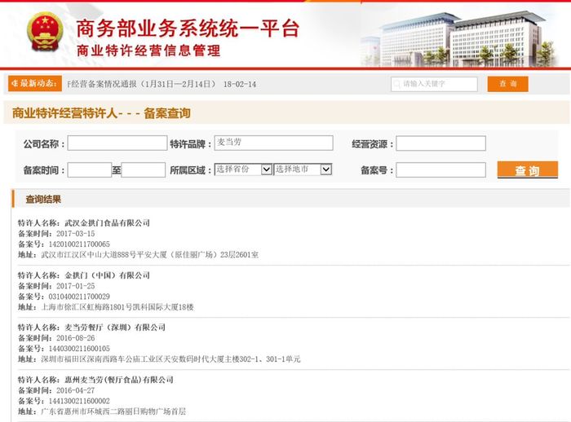Click filing date 2016-08-26
This screenshot has height=422, width=571.
[75, 338]
